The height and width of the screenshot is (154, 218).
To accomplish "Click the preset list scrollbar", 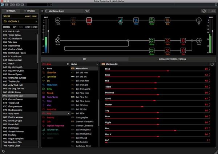I will [x=38, y=49].
